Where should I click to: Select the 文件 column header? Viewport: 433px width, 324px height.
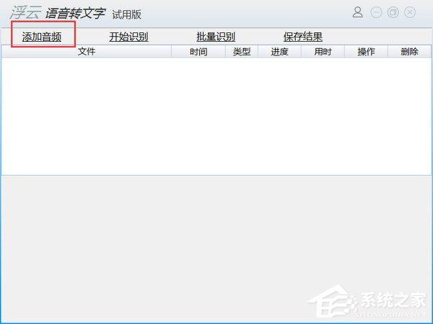[x=87, y=52]
